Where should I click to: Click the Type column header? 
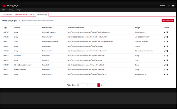pyautogui.click(x=5, y=28)
